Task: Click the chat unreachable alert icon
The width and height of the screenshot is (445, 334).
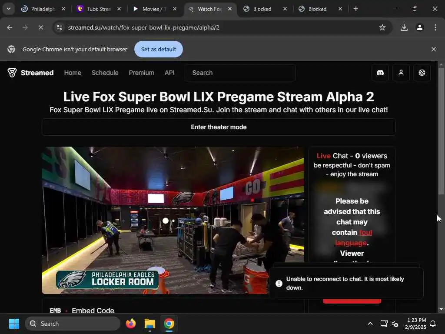Action: (x=279, y=284)
